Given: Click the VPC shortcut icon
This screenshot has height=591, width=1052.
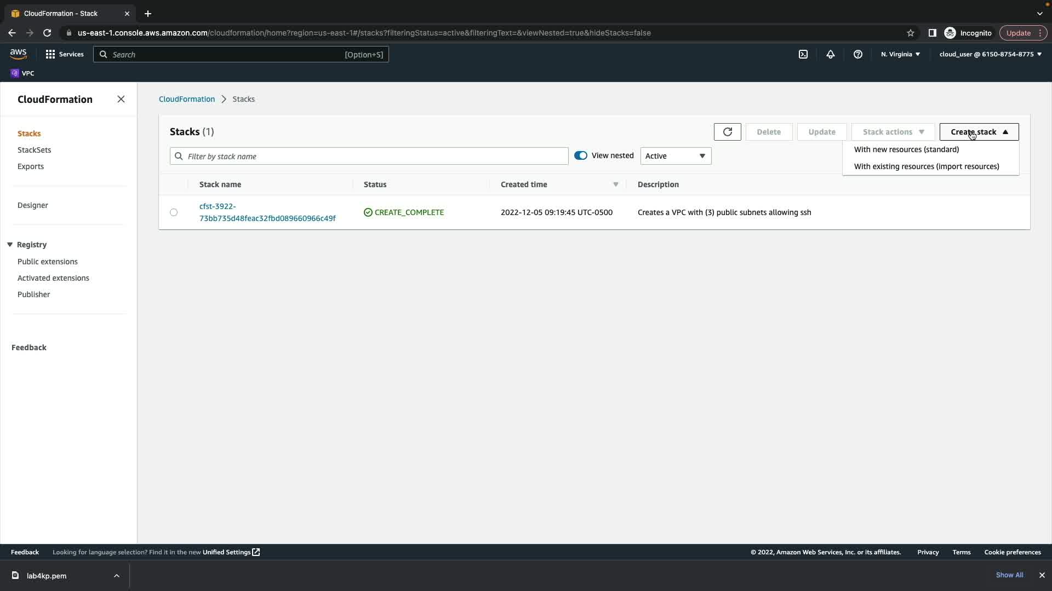Looking at the screenshot, I should [15, 73].
